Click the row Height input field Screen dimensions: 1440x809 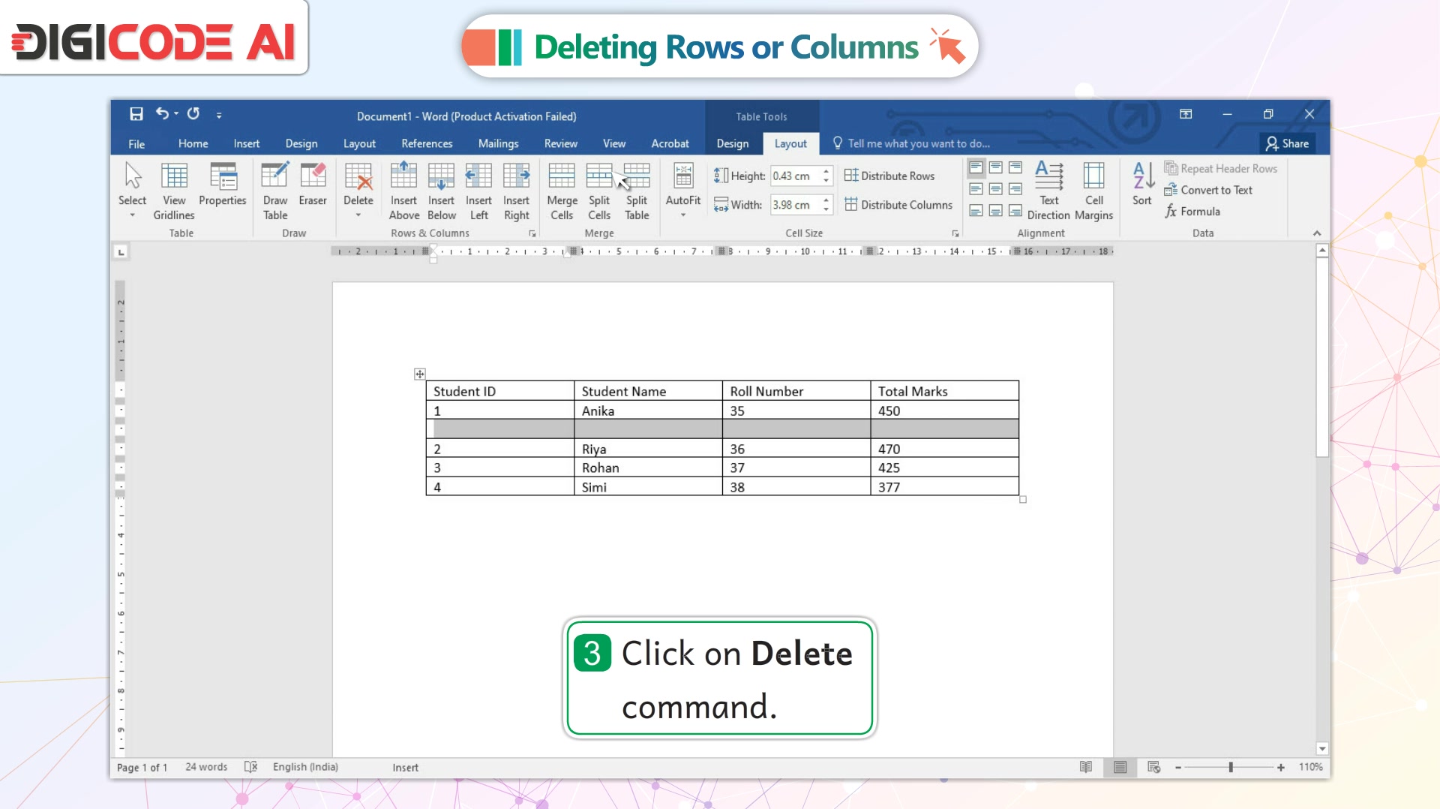click(795, 176)
